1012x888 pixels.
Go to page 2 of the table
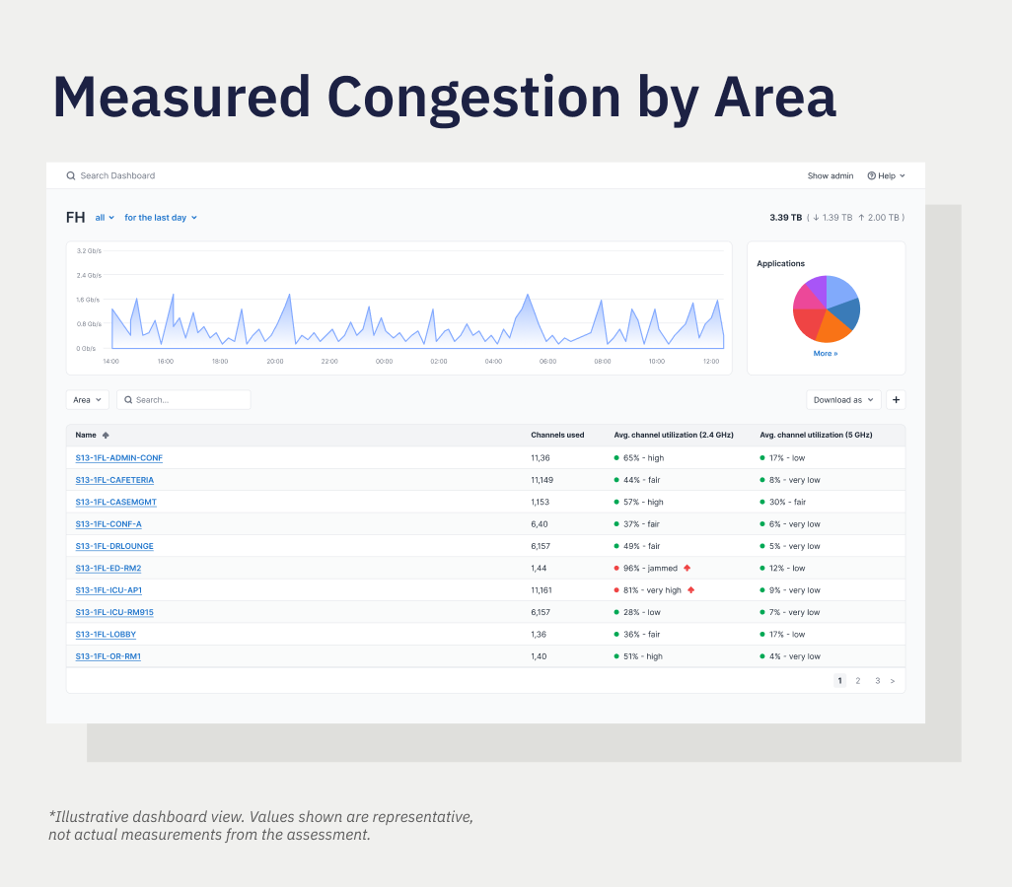tap(858, 681)
